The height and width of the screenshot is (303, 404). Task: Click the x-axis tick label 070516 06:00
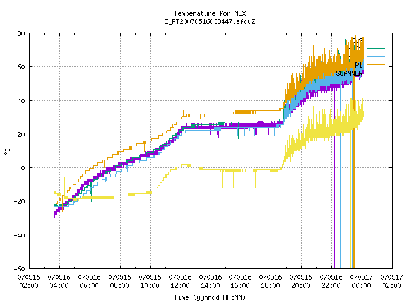[x=90, y=282]
